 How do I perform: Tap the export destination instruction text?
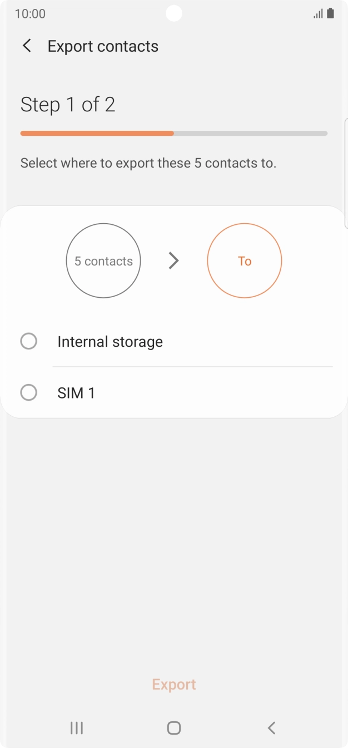(x=148, y=164)
